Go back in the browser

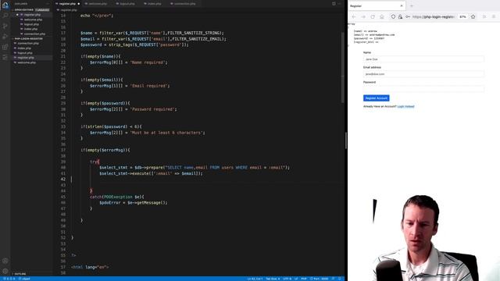tap(354, 16)
